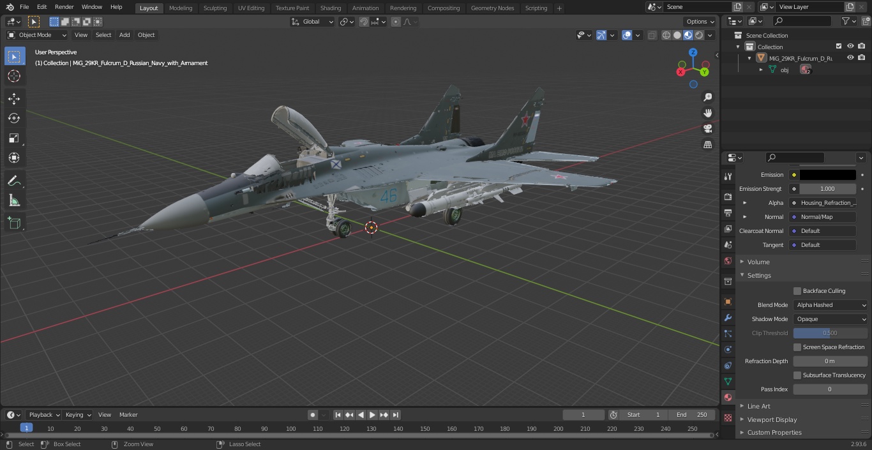Image resolution: width=872 pixels, height=450 pixels.
Task: Enable Screen Space Refraction checkbox
Action: pos(797,347)
